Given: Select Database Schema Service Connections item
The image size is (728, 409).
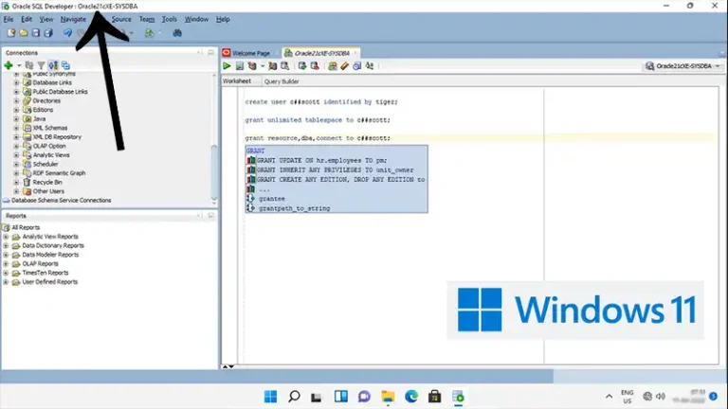Looking at the screenshot, I should click(x=61, y=201).
